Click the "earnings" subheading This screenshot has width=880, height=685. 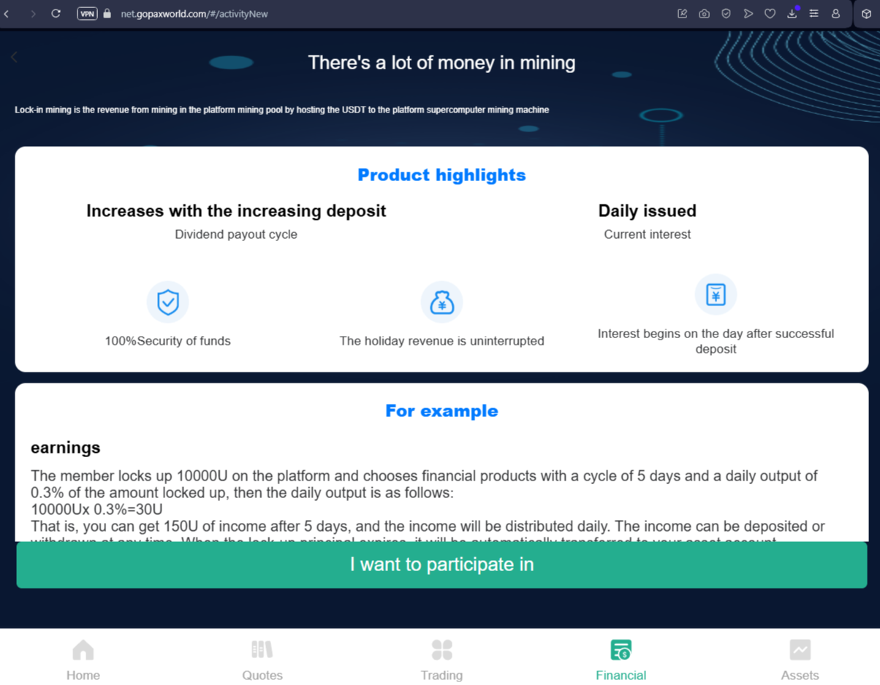(x=66, y=448)
